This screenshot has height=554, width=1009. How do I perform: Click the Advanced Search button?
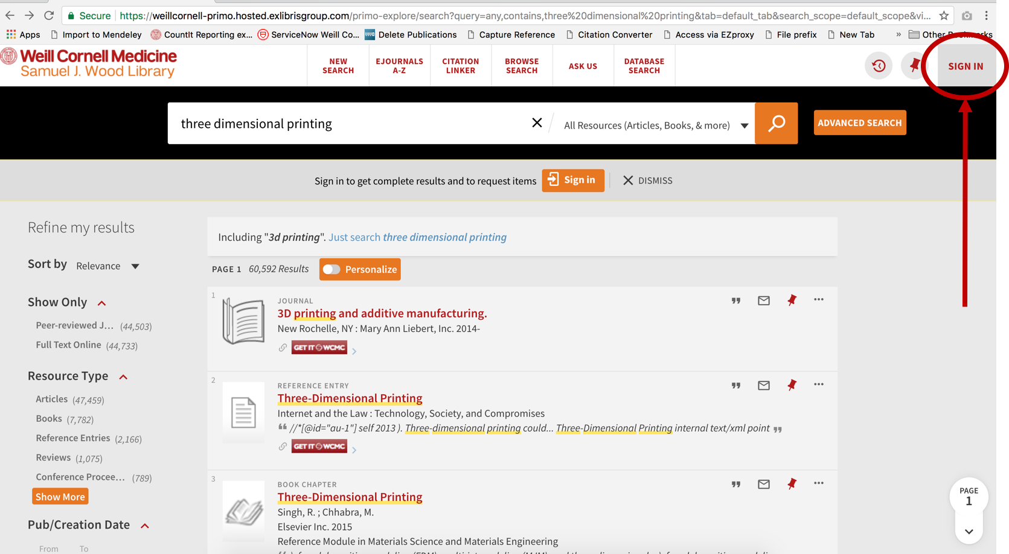click(860, 123)
